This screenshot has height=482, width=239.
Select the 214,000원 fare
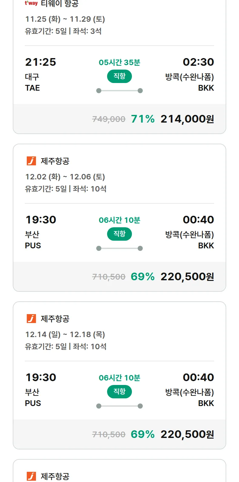(x=187, y=119)
